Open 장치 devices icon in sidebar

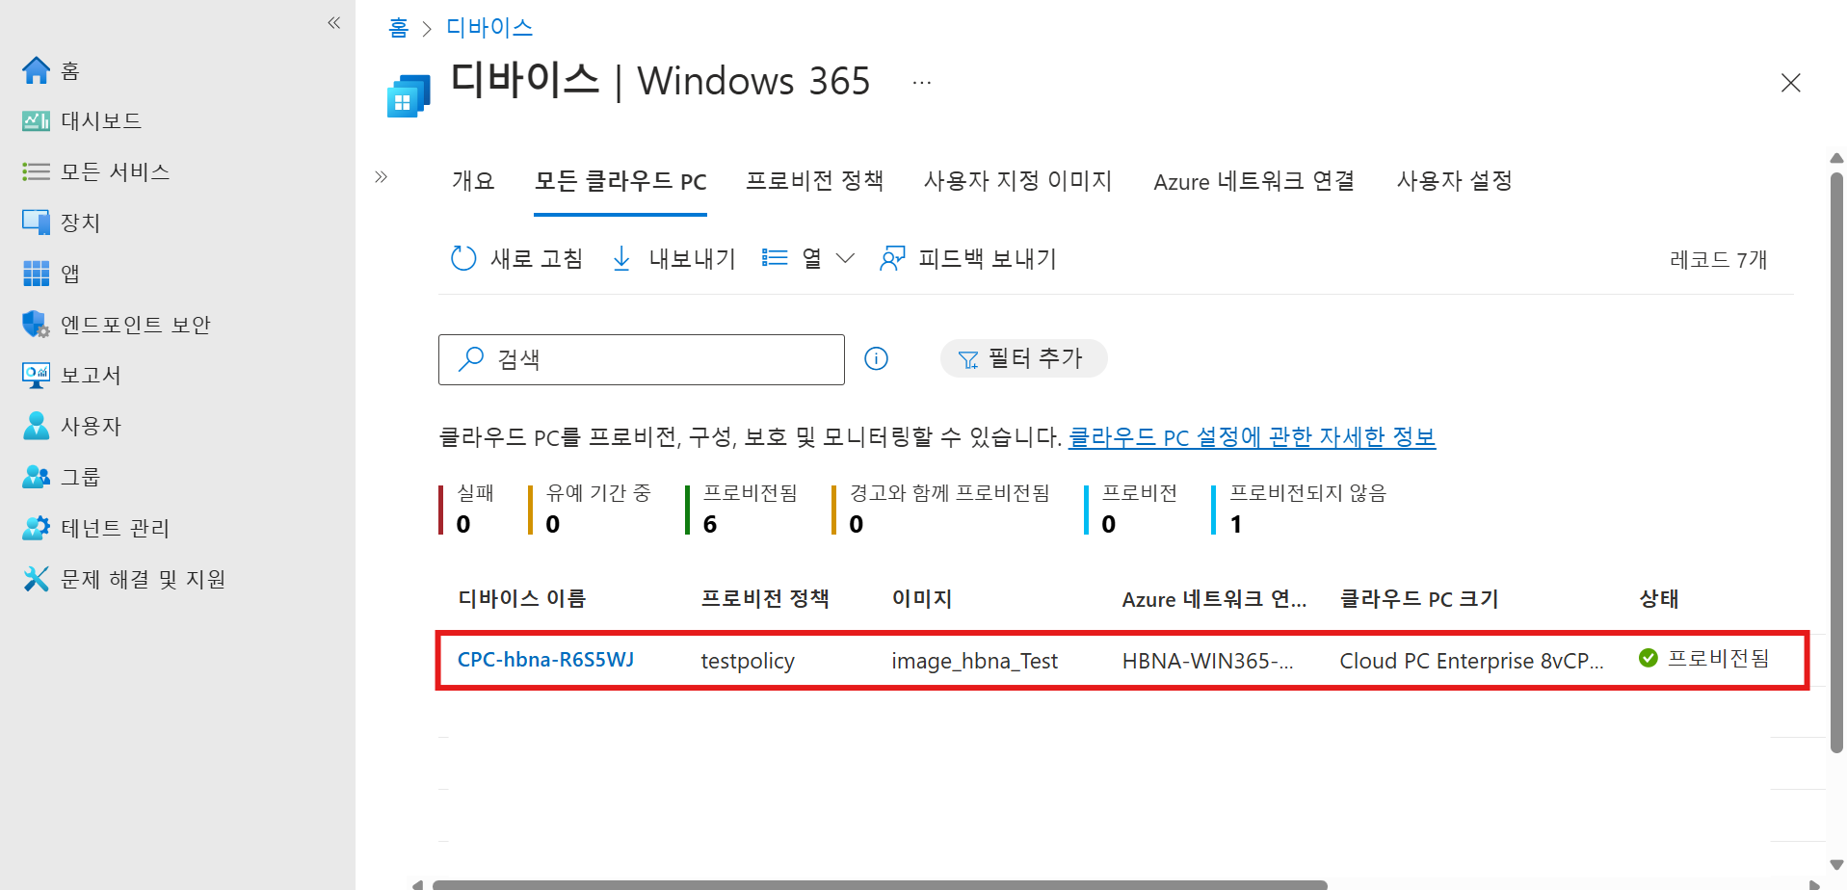pyautogui.click(x=36, y=222)
